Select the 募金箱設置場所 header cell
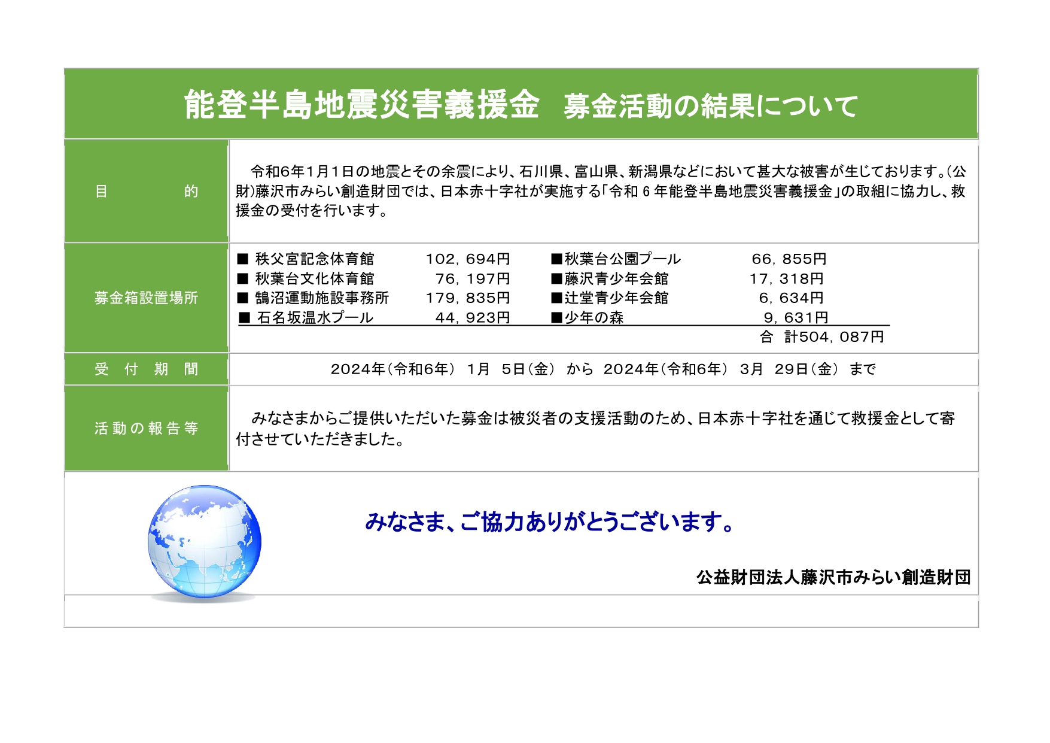Viewport: 1050px width, 743px height. click(146, 298)
